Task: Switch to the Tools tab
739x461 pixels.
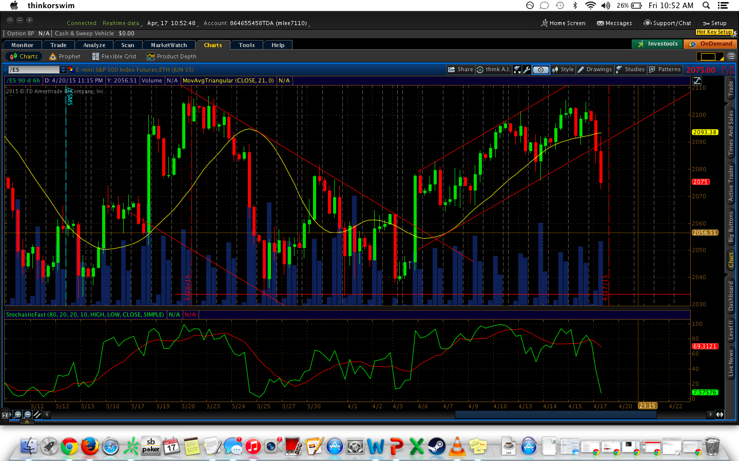Action: 247,45
